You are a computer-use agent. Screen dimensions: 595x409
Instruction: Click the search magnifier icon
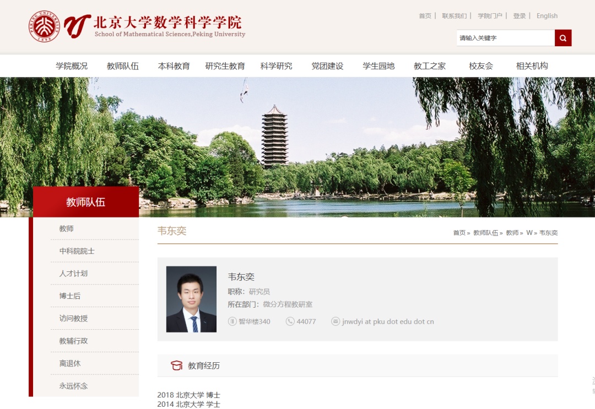(x=562, y=38)
